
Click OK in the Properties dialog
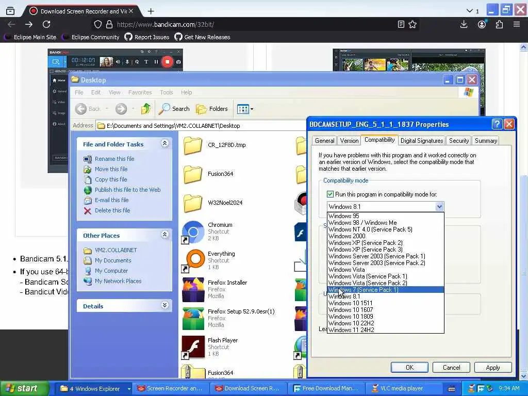(x=409, y=367)
